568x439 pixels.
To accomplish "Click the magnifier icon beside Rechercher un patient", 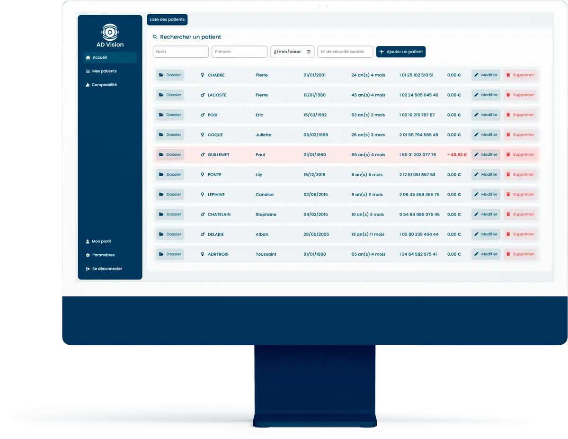I will pyautogui.click(x=155, y=37).
